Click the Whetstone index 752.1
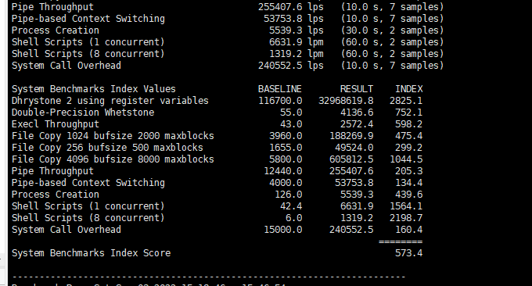532x286 pixels. click(x=409, y=113)
